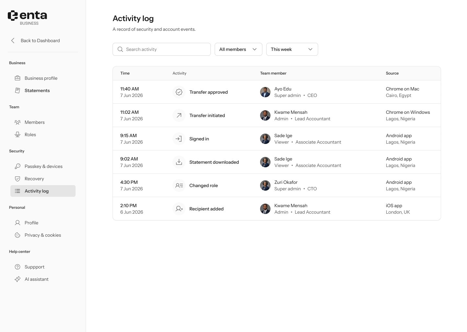Click the Privacy & cookies cookie icon

click(18, 235)
